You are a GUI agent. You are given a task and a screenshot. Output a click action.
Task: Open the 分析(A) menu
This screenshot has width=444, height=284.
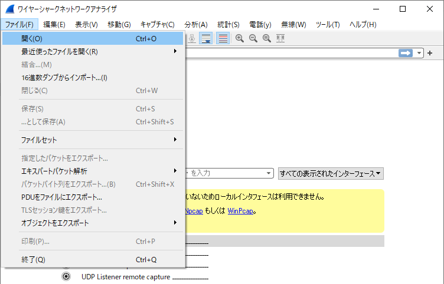click(196, 25)
